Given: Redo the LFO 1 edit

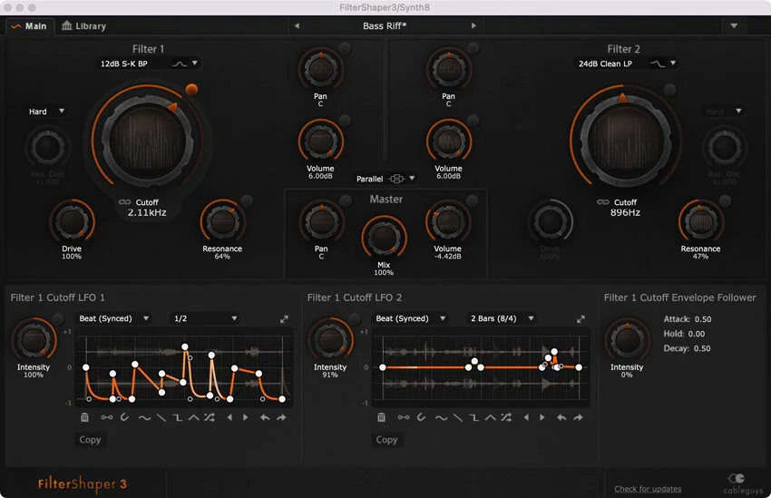Looking at the screenshot, I should [281, 417].
